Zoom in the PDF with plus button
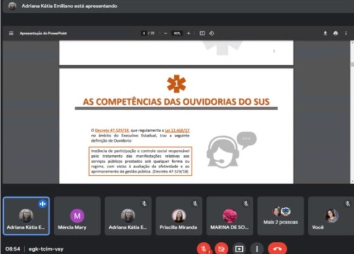Screen dimensions: 354x254 (x=189, y=34)
